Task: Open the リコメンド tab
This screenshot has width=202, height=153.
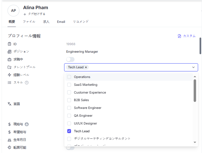Action: 81,22
